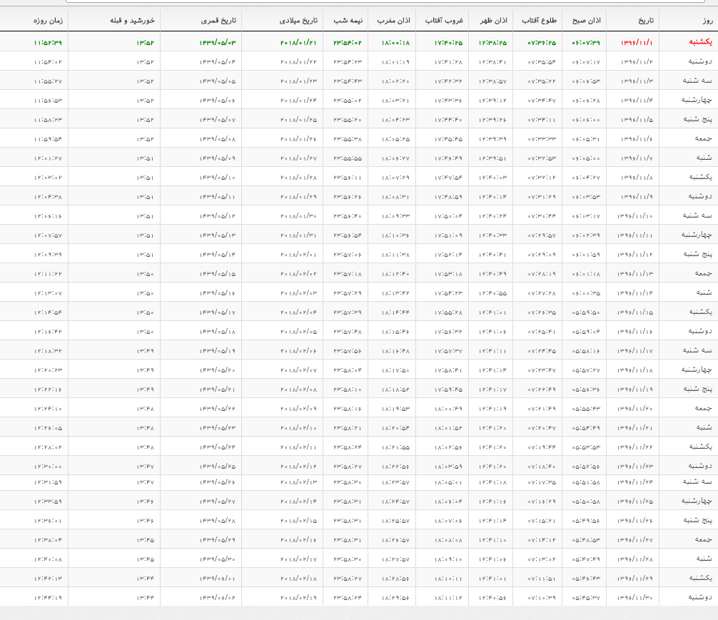
Task: Click Gregorian date ۲۰۱۸/۰۲/۰۹
Action: pos(298,408)
